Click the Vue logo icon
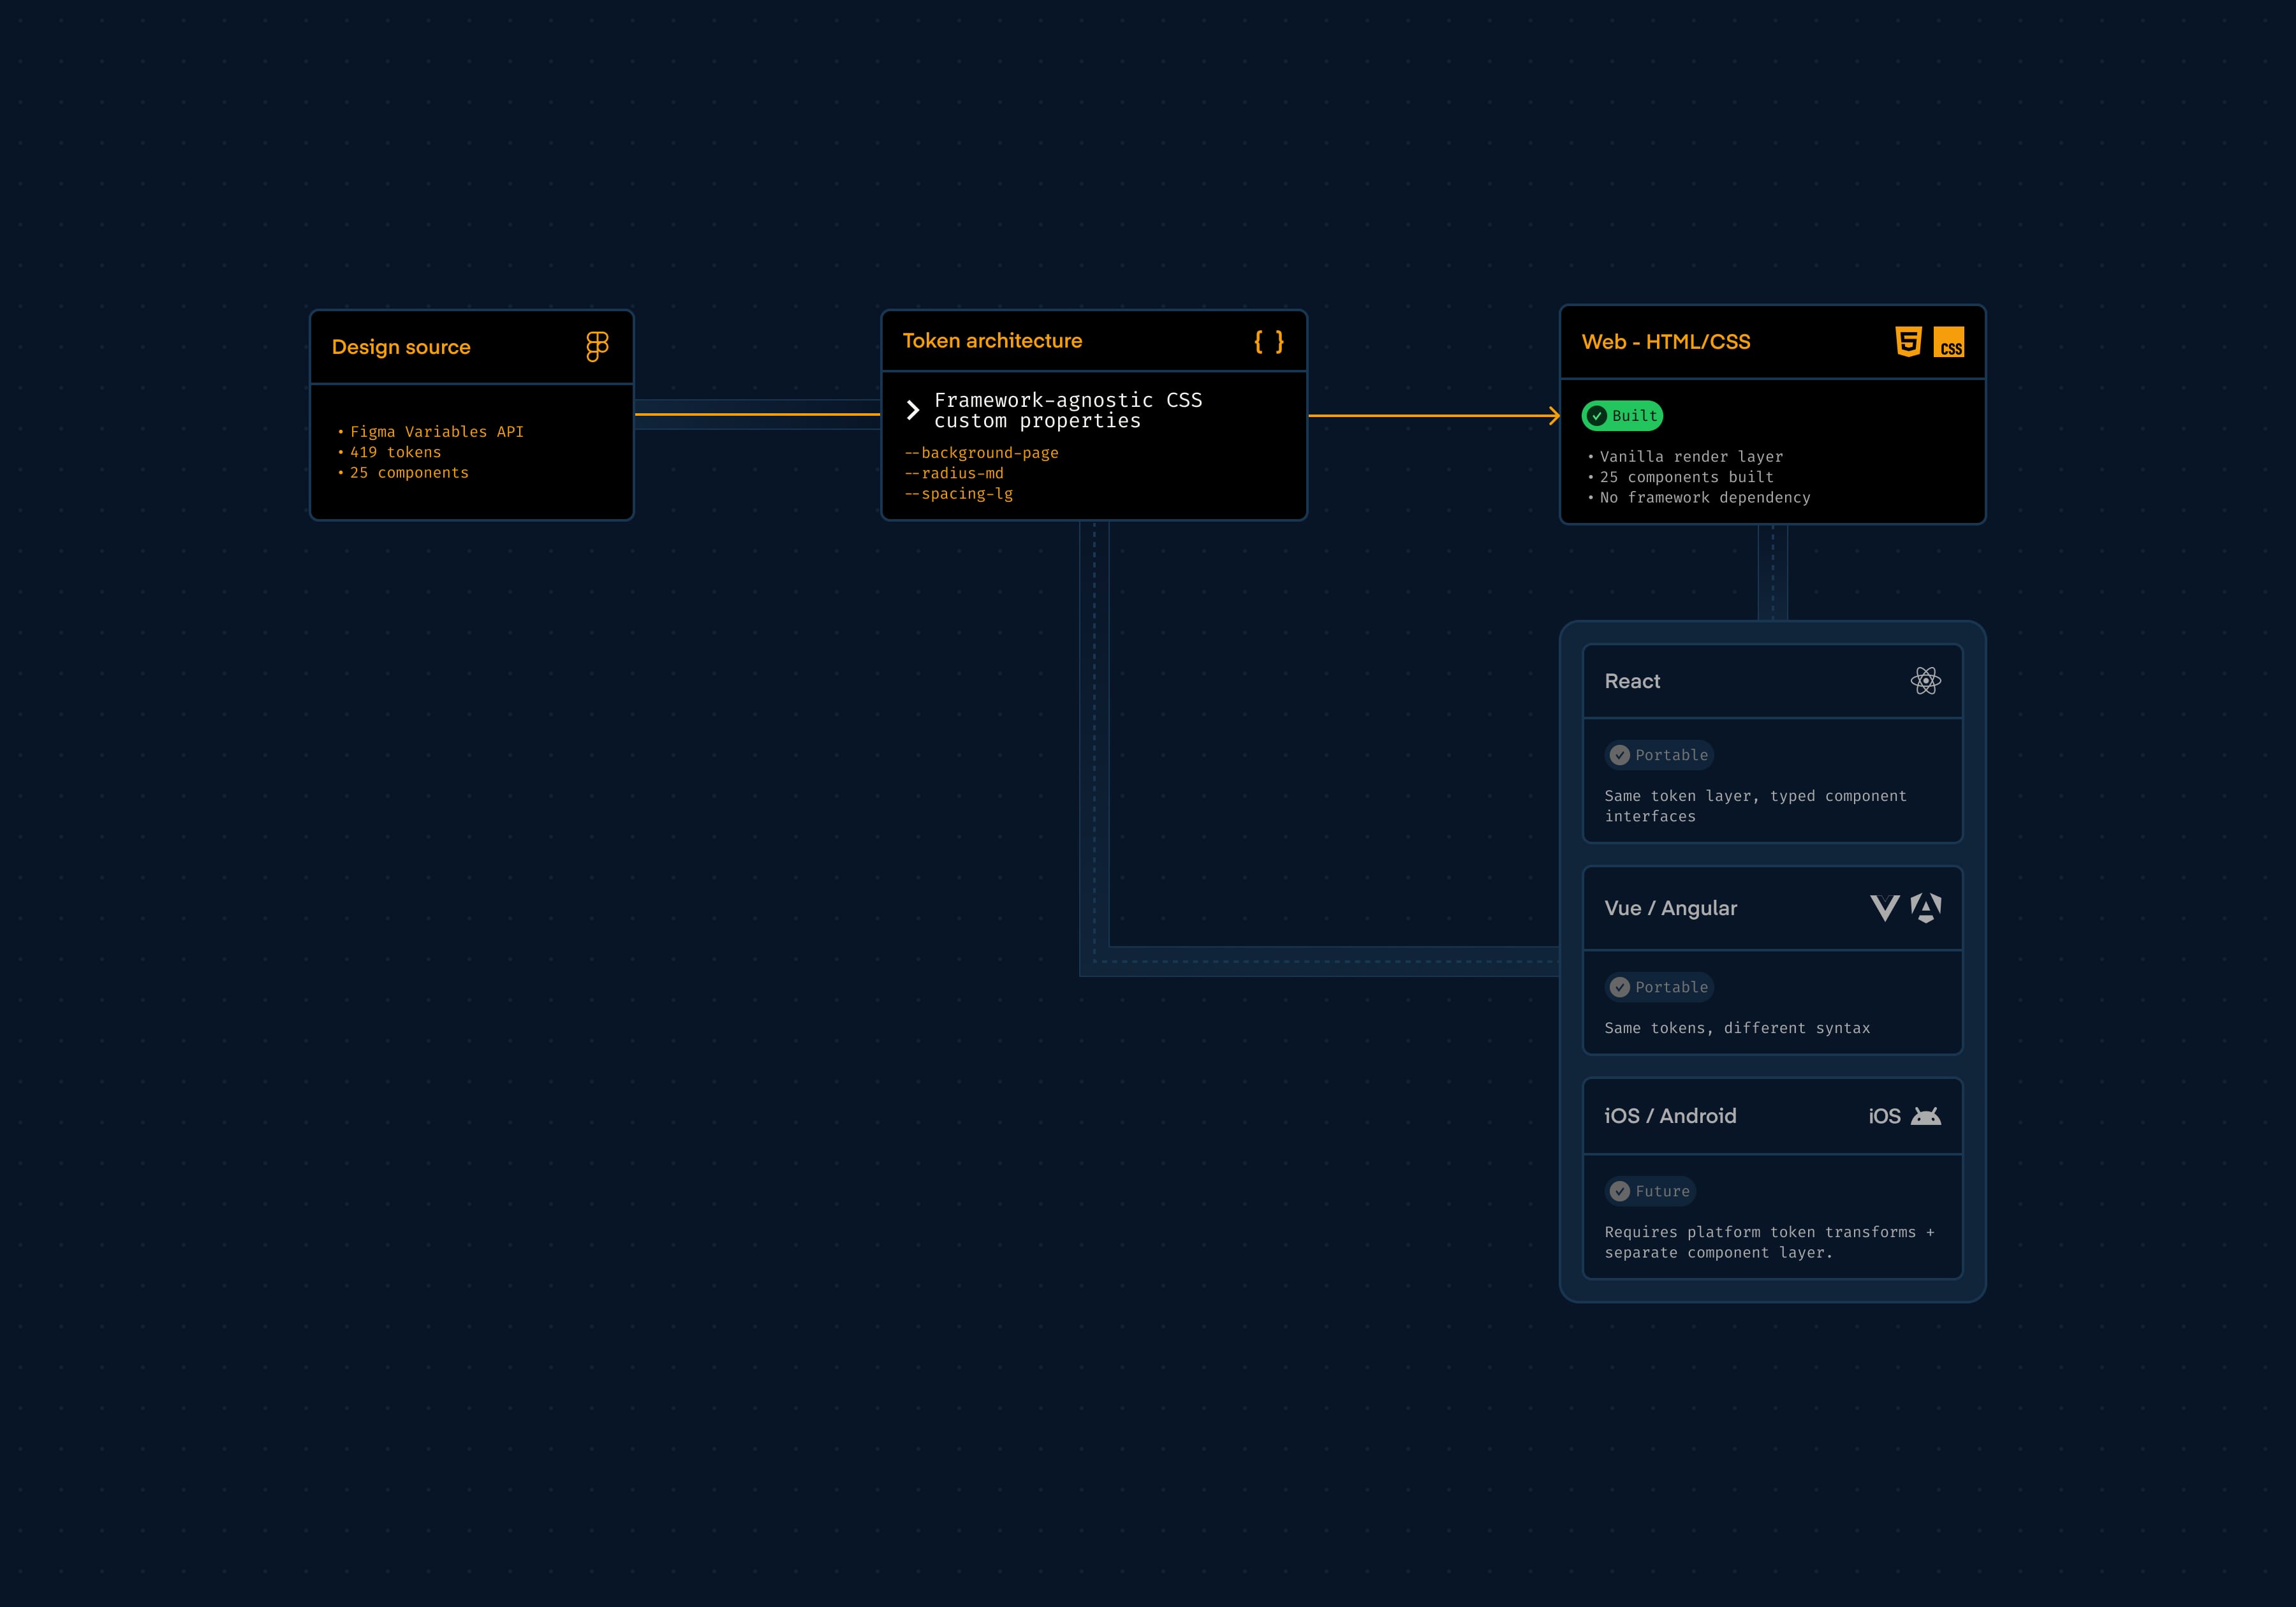This screenshot has width=2296, height=1607. click(x=1884, y=908)
